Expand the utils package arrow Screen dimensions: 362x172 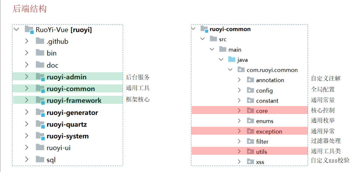239,151
